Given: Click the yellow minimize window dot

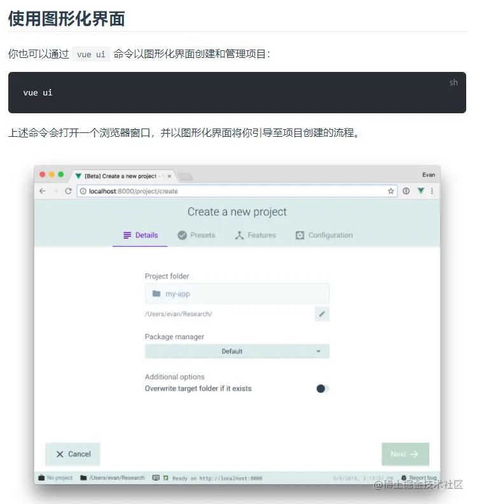Looking at the screenshot, I should coord(52,174).
